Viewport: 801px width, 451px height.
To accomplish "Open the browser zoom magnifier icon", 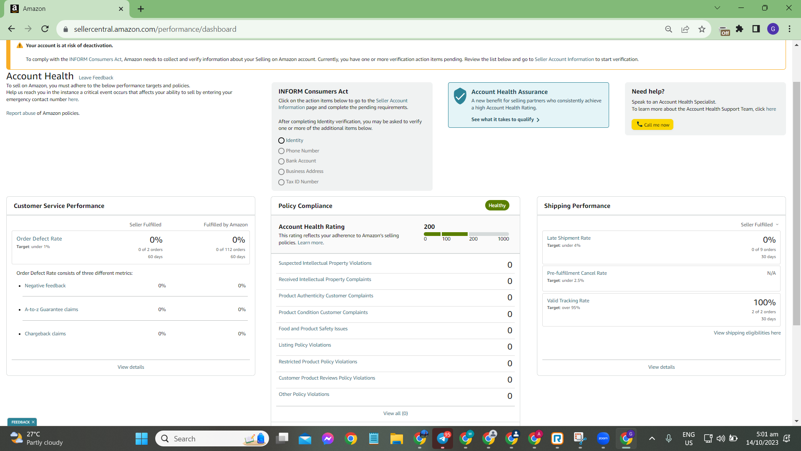I will click(x=668, y=29).
